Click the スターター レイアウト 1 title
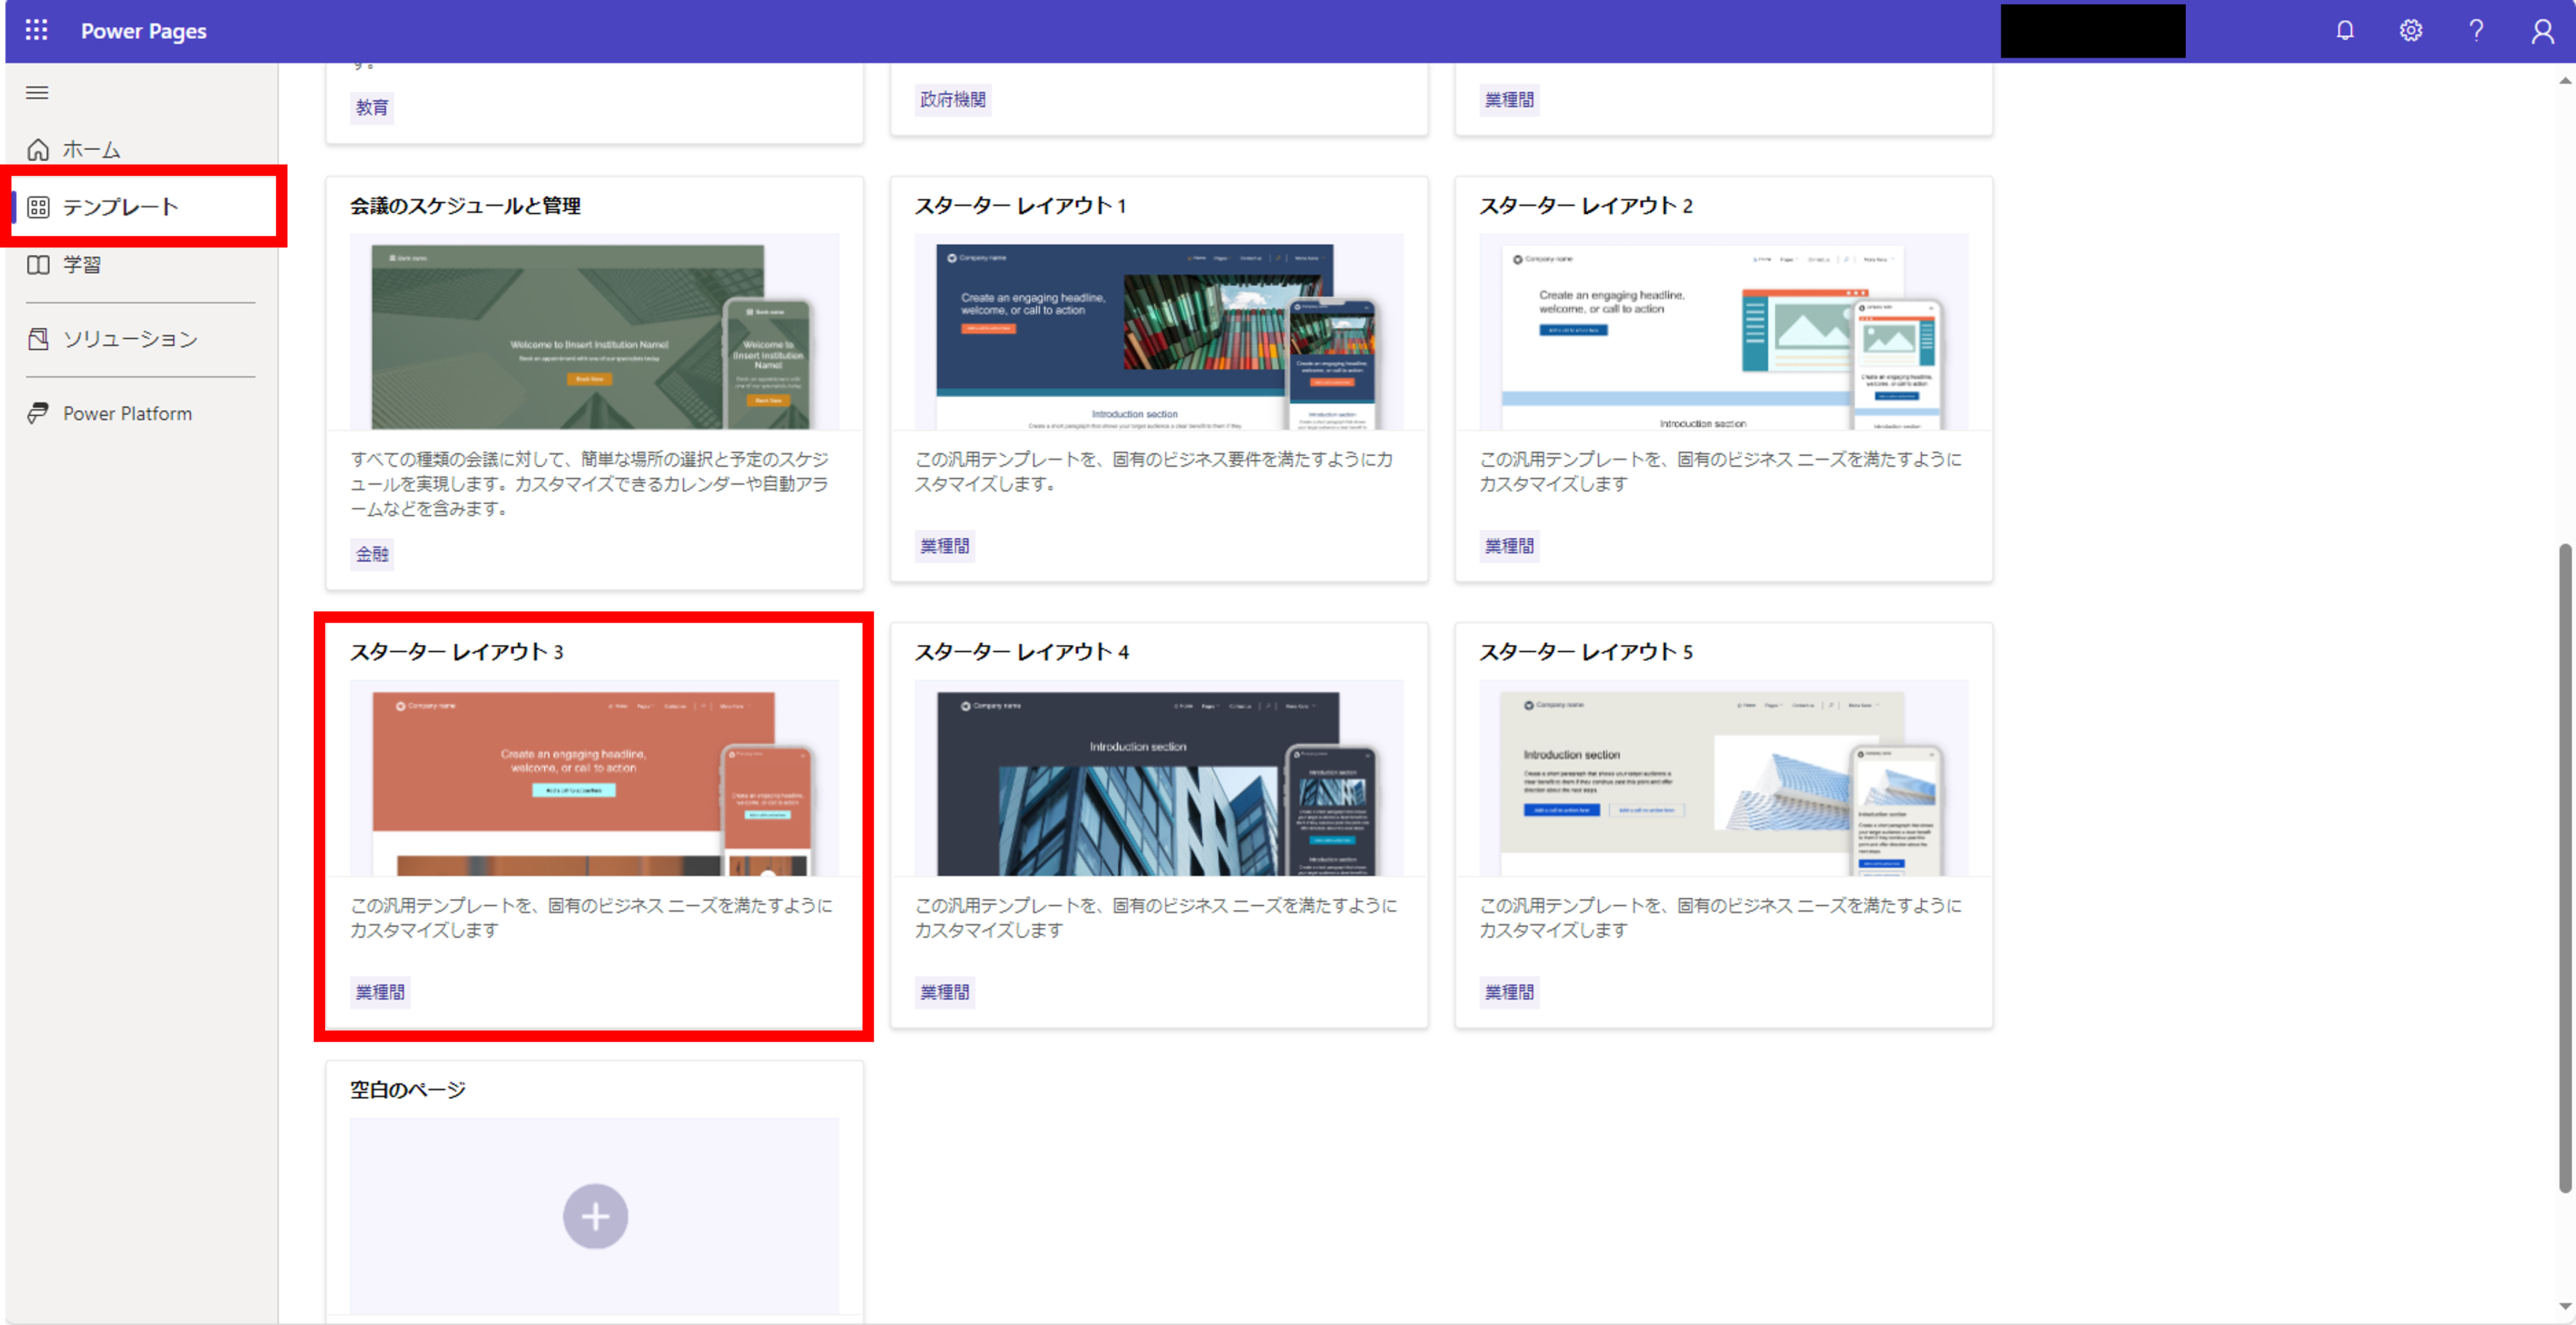2576x1325 pixels. click(x=1020, y=206)
